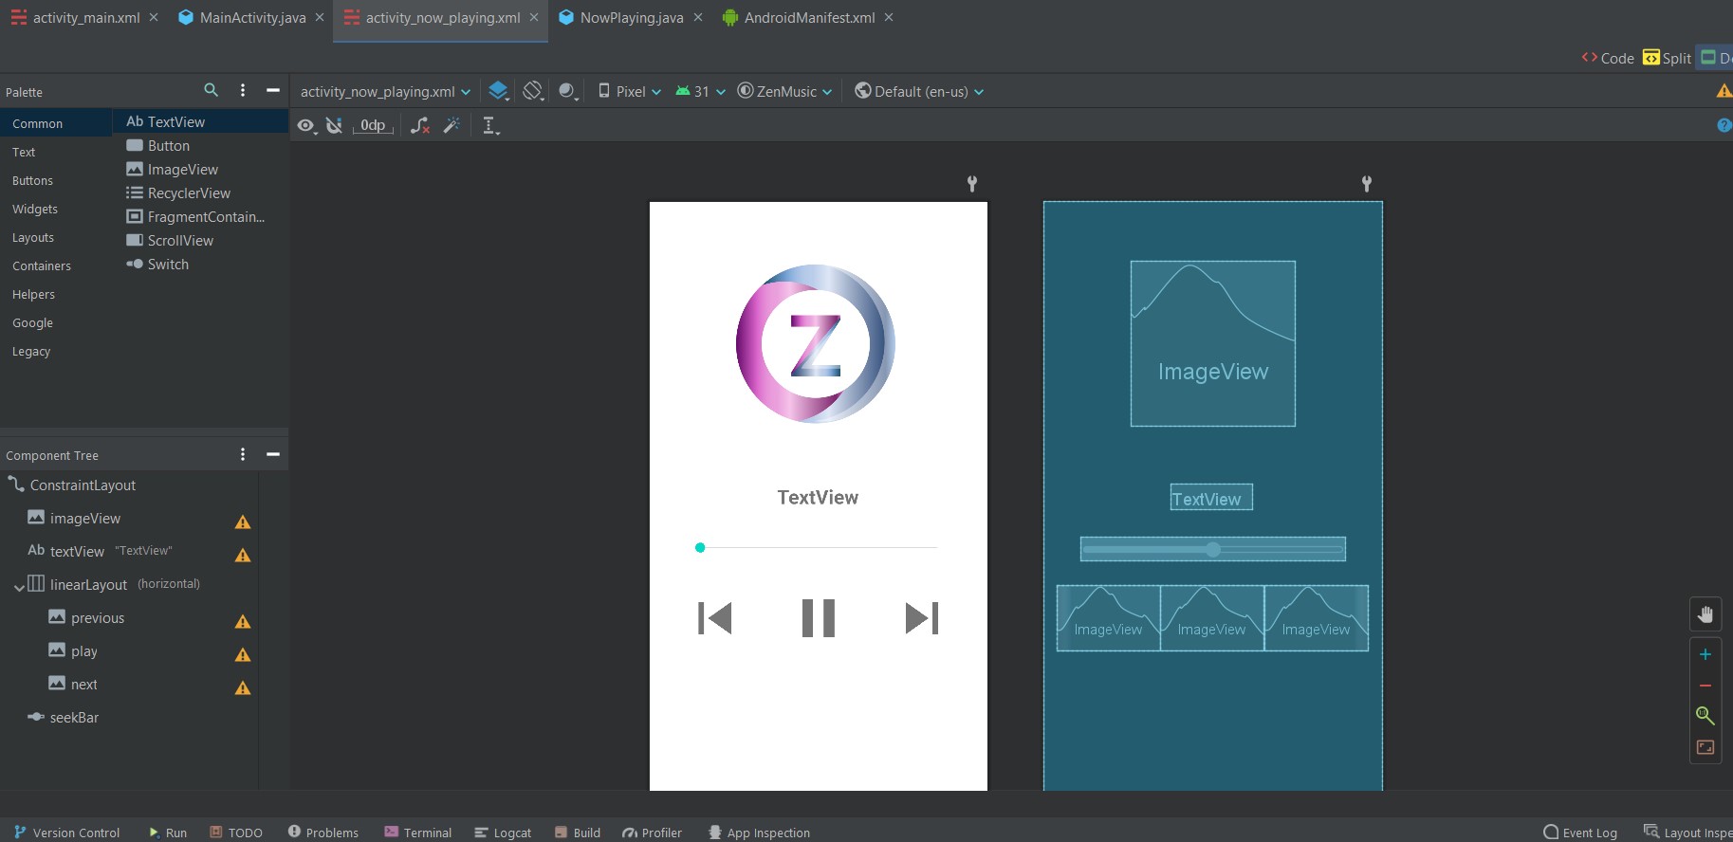Viewport: 1733px width, 842px height.
Task: Open the Terminal tool window
Action: pyautogui.click(x=417, y=833)
